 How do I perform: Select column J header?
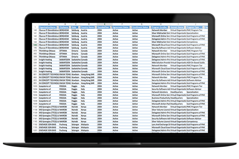(x=195, y=24)
